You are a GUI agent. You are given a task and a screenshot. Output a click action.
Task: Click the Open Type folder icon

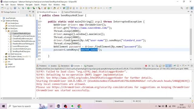pyautogui.click(x=55, y=8)
